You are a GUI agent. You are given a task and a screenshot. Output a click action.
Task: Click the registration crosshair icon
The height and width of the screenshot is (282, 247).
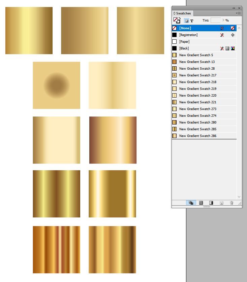click(233, 35)
